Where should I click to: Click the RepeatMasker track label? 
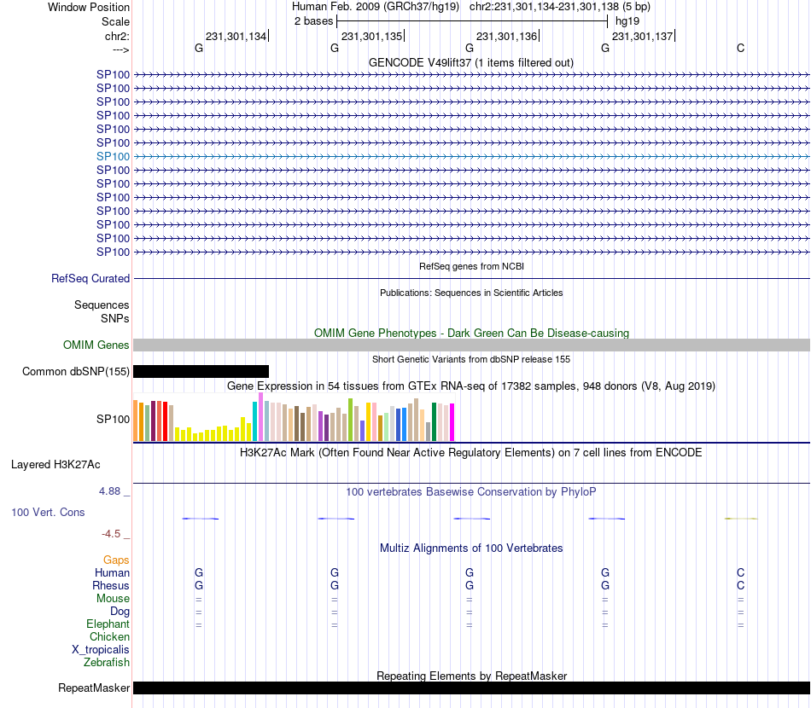pos(94,688)
